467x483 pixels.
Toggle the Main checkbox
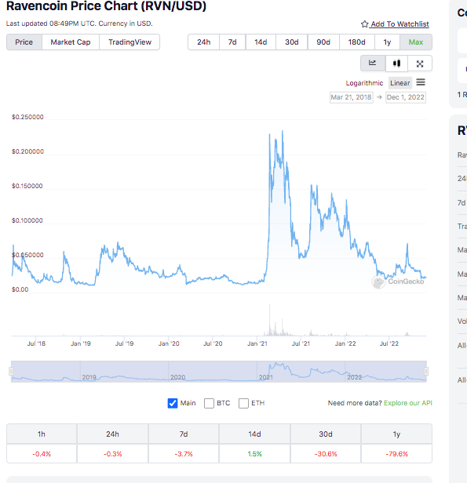click(173, 403)
